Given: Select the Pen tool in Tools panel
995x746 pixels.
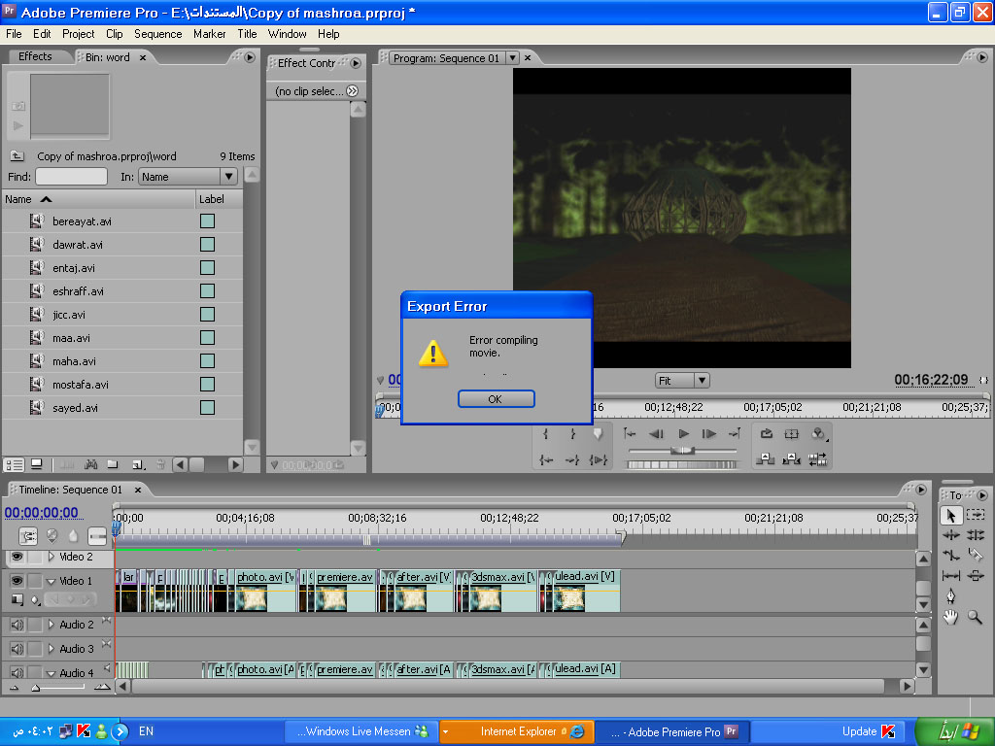Looking at the screenshot, I should coord(950,595).
